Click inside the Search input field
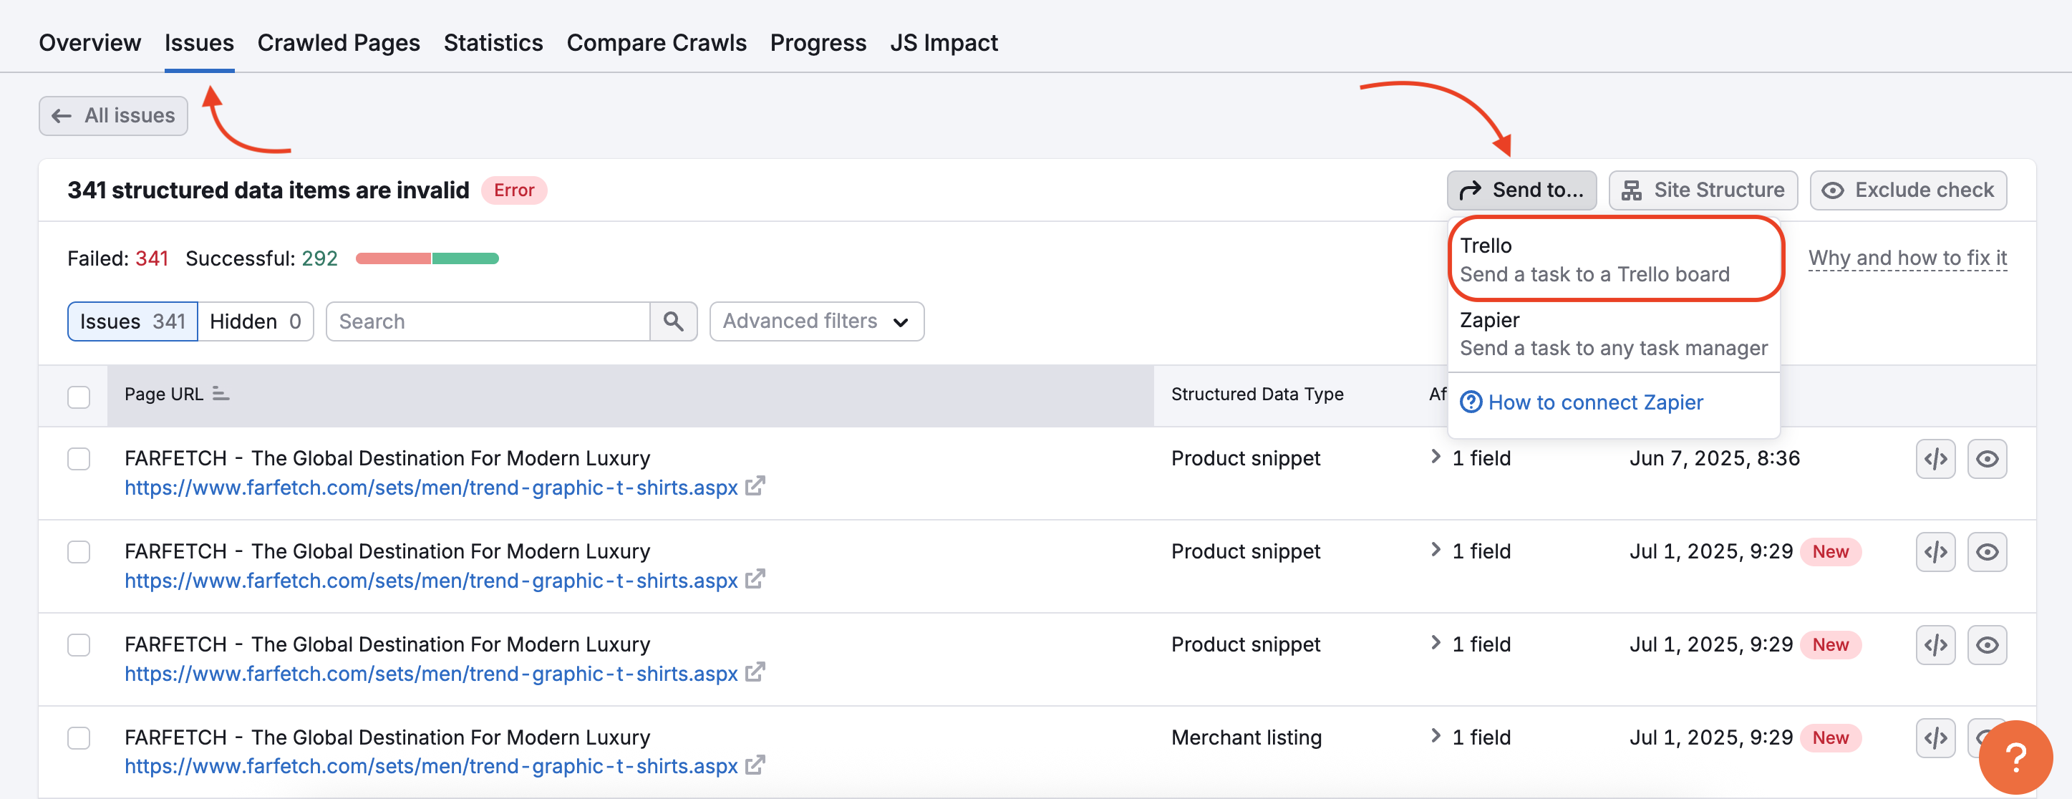 tap(483, 321)
